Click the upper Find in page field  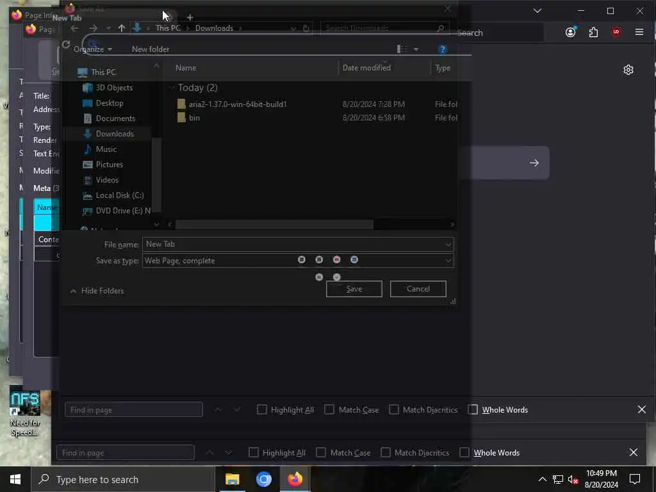pos(134,409)
